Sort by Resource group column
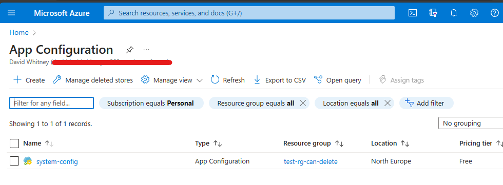 pyautogui.click(x=314, y=143)
